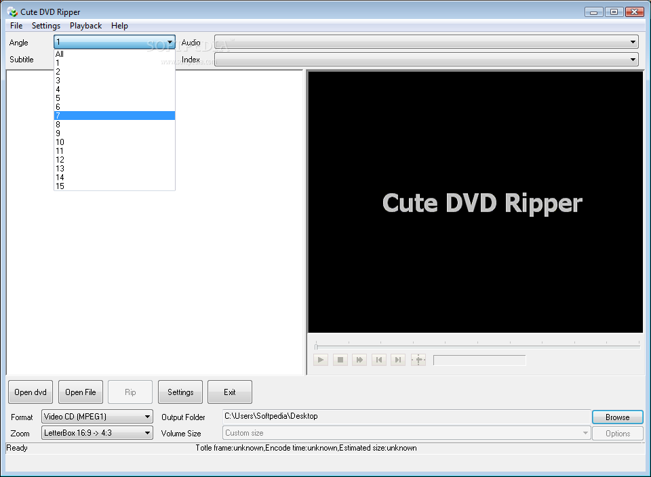
Task: Click the Open dvd button
Action: pos(31,392)
